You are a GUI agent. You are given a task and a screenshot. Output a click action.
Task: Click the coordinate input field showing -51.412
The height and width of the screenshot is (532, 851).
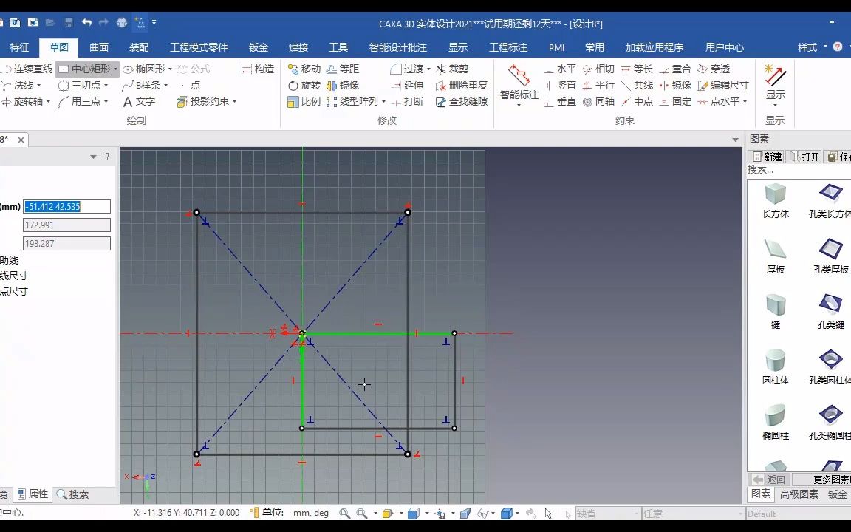(x=66, y=206)
